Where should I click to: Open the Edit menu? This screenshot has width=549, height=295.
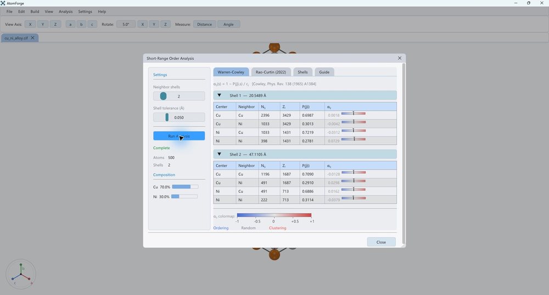21,12
